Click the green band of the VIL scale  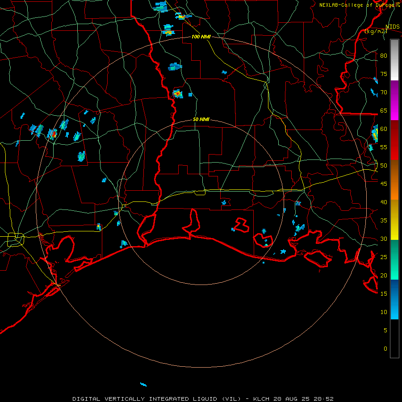[394, 260]
